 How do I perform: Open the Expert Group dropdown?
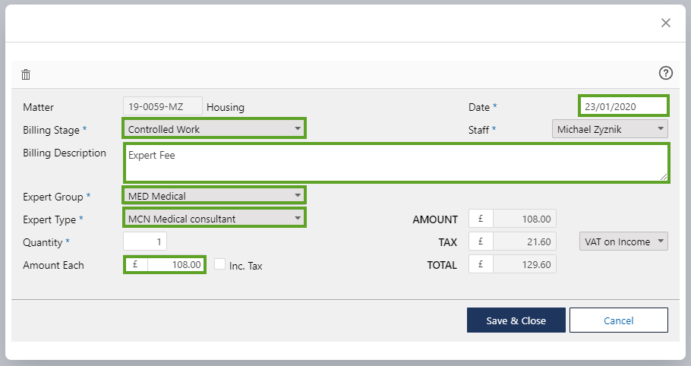[213, 196]
